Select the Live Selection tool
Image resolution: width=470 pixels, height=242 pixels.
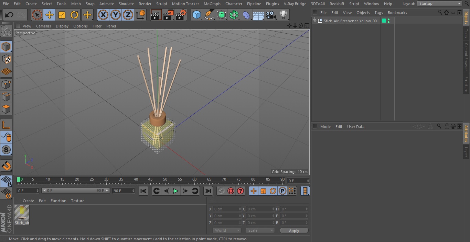pos(37,15)
